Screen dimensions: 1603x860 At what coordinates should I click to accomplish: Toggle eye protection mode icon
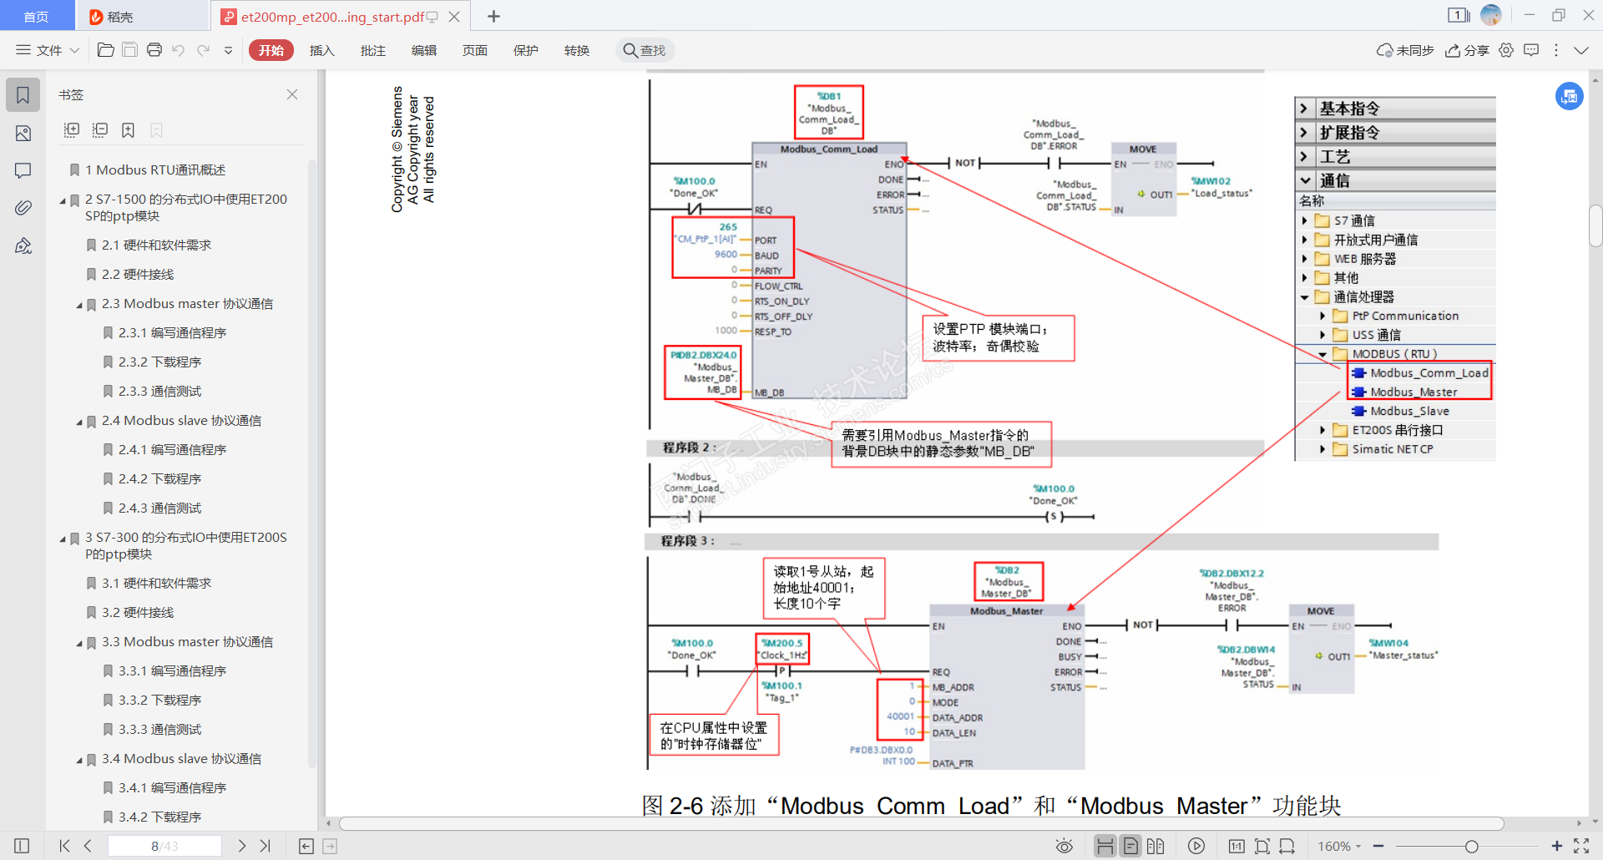[x=1064, y=846]
